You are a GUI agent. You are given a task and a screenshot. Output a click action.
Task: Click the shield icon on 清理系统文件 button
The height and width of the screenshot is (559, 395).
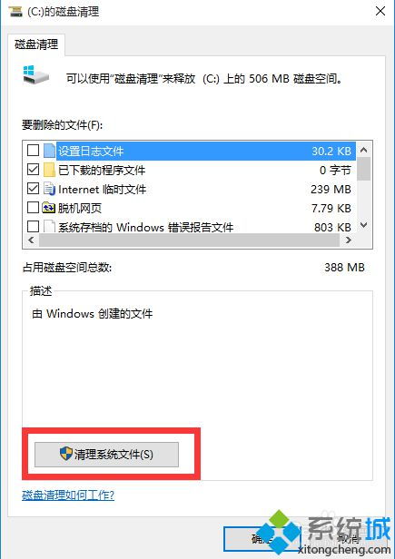[x=66, y=454]
